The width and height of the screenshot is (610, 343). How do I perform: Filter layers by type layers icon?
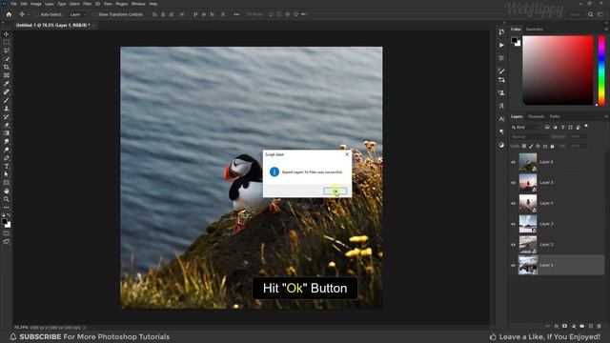point(562,127)
